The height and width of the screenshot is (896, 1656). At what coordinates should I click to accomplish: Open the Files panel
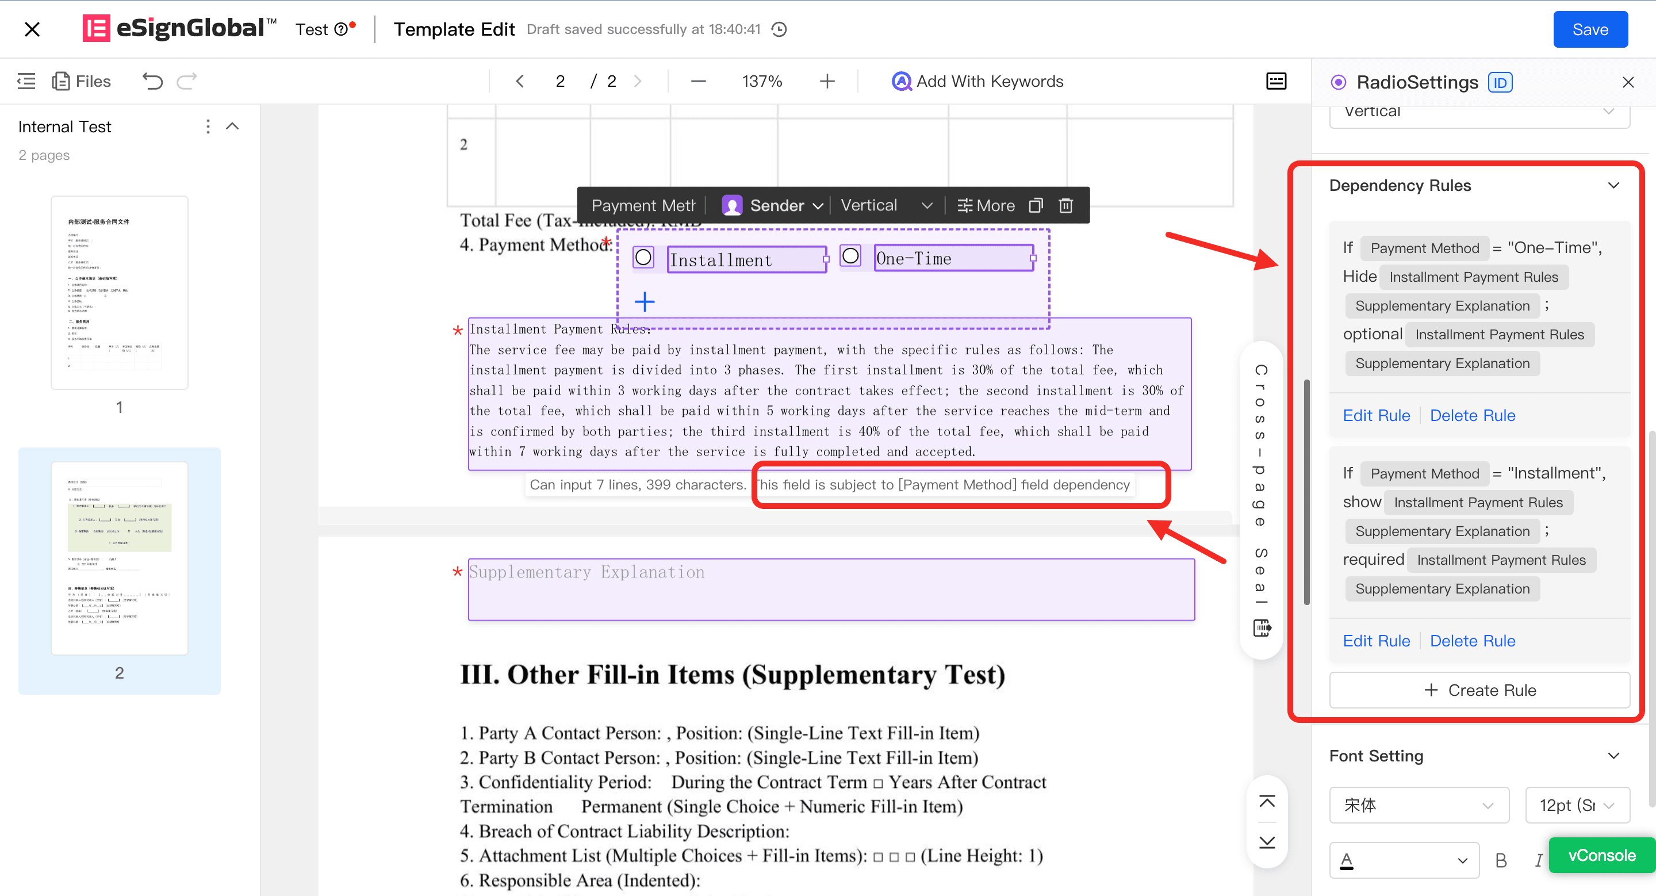pos(82,81)
